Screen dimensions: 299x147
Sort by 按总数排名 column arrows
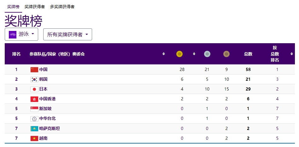pos(291,54)
